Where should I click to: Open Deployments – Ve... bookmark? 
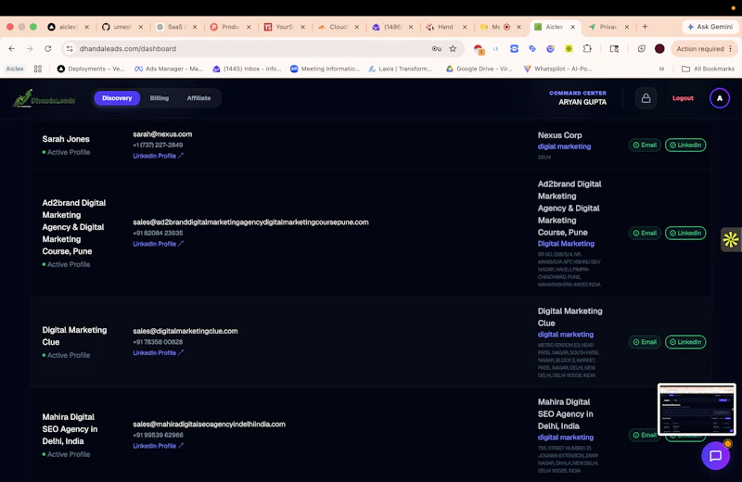tap(91, 69)
